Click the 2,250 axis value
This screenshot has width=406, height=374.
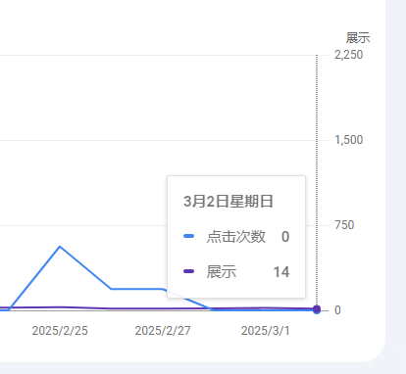[348, 55]
